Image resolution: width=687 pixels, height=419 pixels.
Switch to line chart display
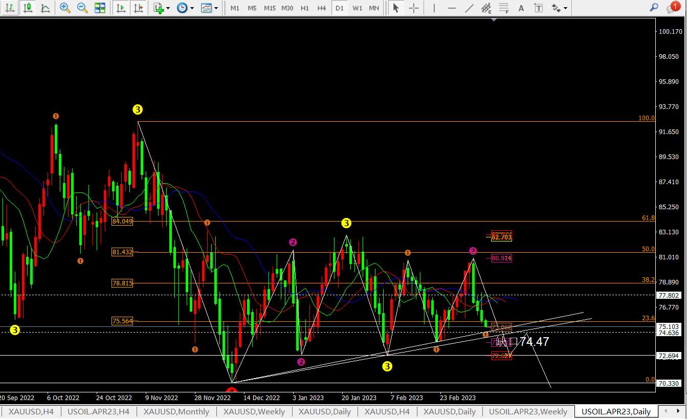(45, 8)
